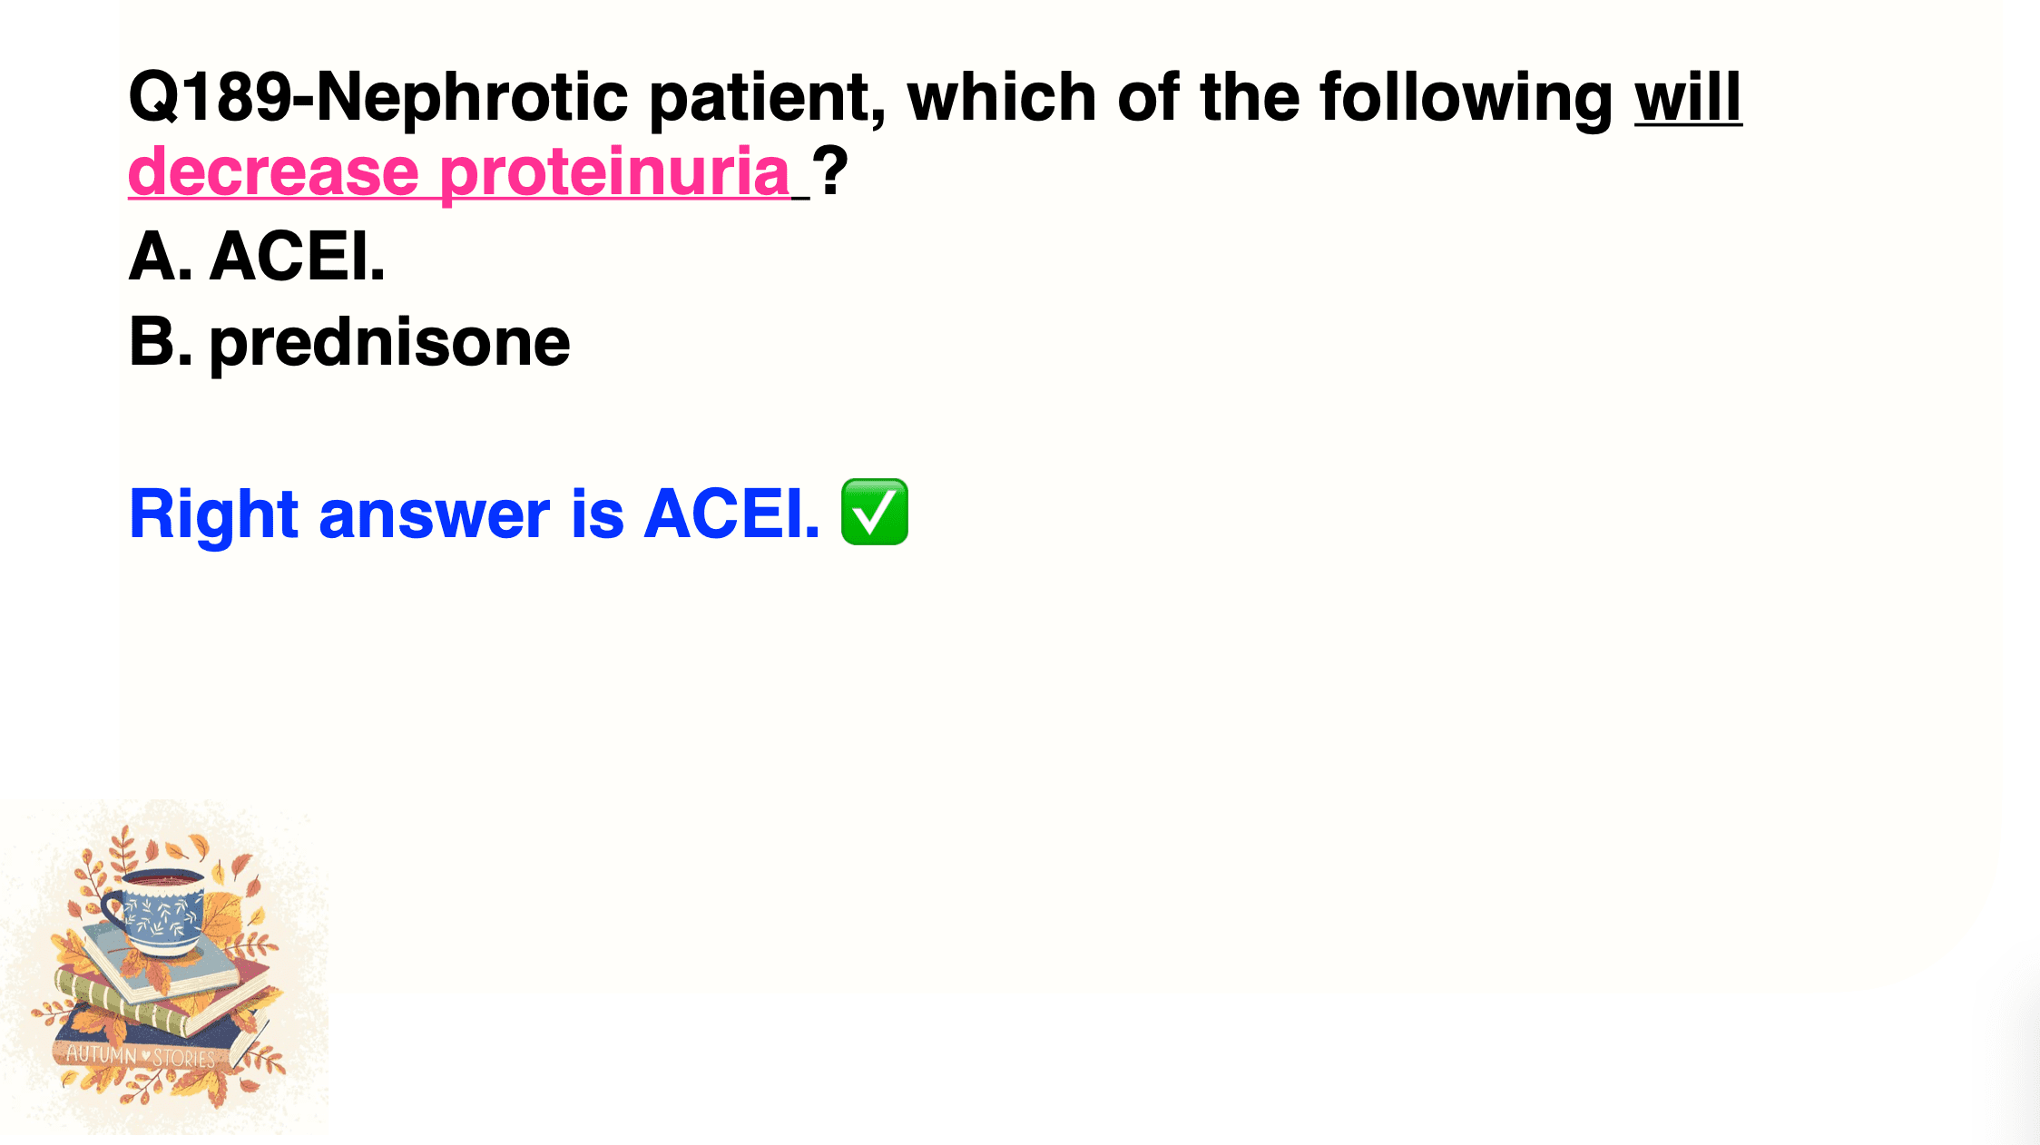2040x1145 pixels.
Task: Click the letter 'A.' option marker
Action: [161, 257]
